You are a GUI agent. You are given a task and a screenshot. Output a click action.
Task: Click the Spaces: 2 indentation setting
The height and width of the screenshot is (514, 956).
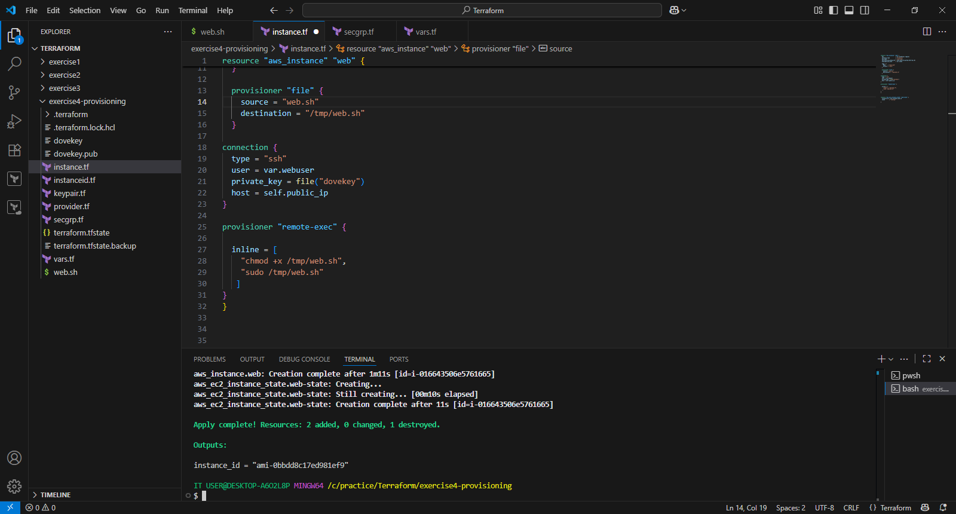pos(790,507)
